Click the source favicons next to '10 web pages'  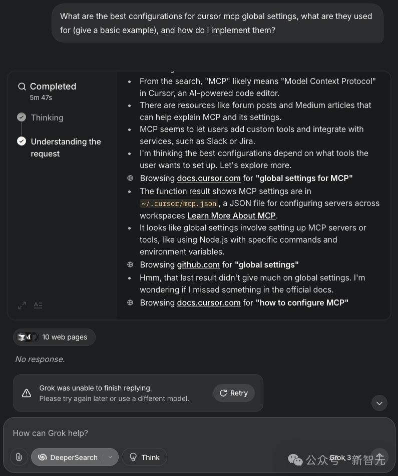[x=28, y=337]
